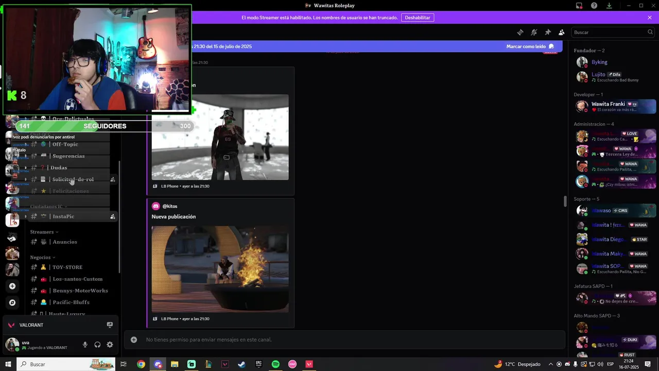The image size is (659, 371).
Task: Open the Off-Topic channel
Action: (x=72, y=144)
